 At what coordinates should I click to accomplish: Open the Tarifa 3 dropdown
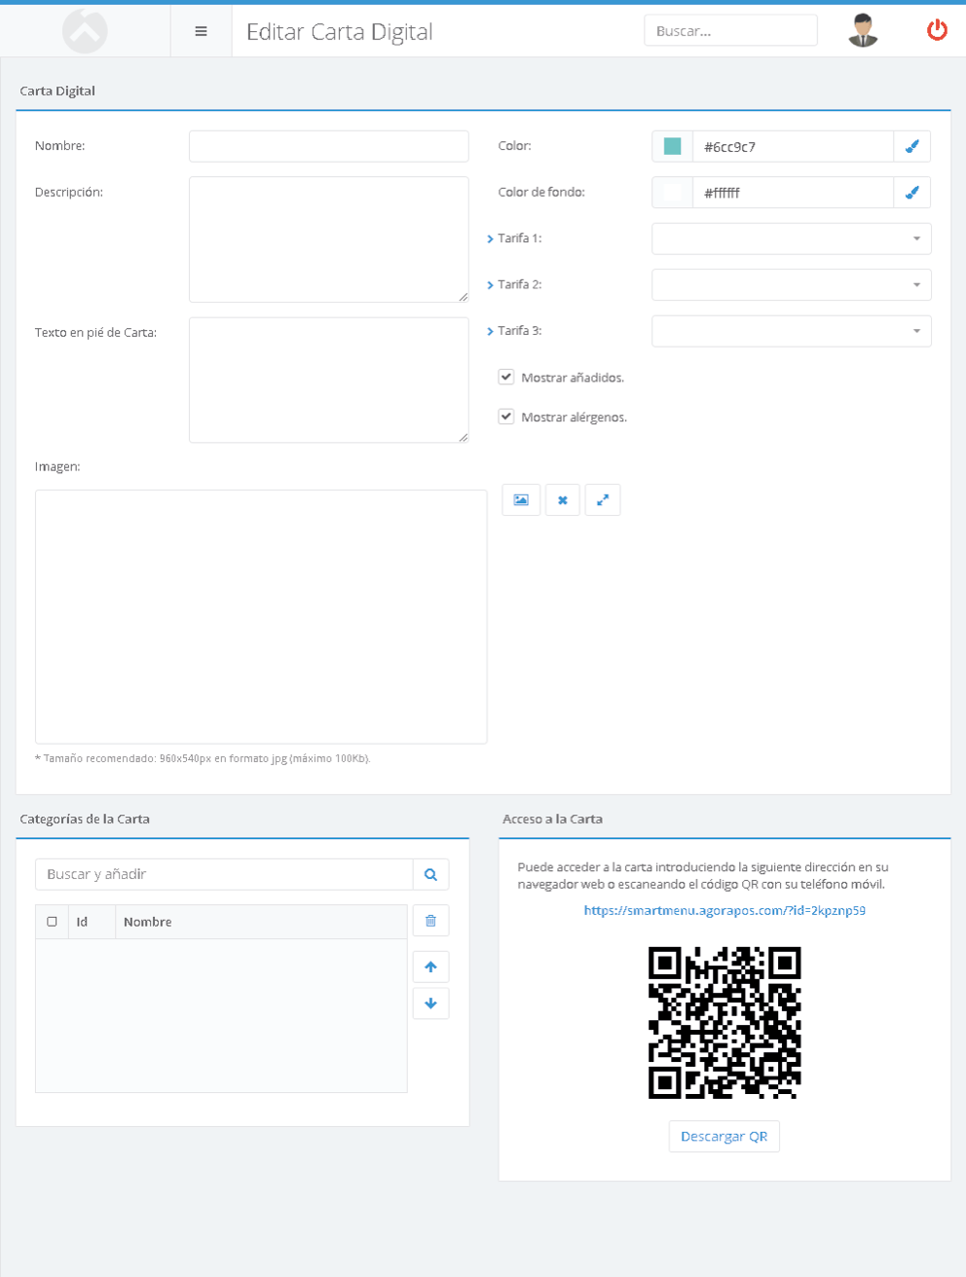792,331
